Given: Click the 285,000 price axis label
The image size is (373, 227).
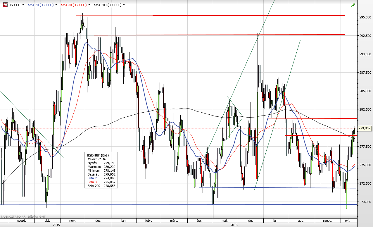Looking at the screenshot, I should (x=365, y=91).
